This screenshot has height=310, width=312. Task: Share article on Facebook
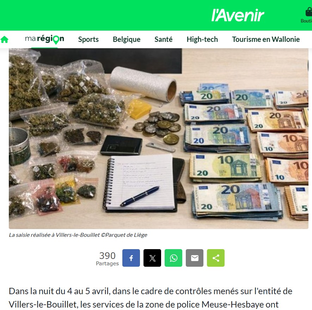click(131, 258)
